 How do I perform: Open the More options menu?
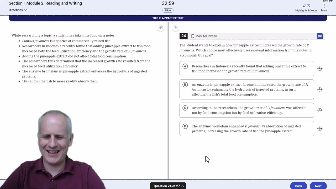(324, 8)
